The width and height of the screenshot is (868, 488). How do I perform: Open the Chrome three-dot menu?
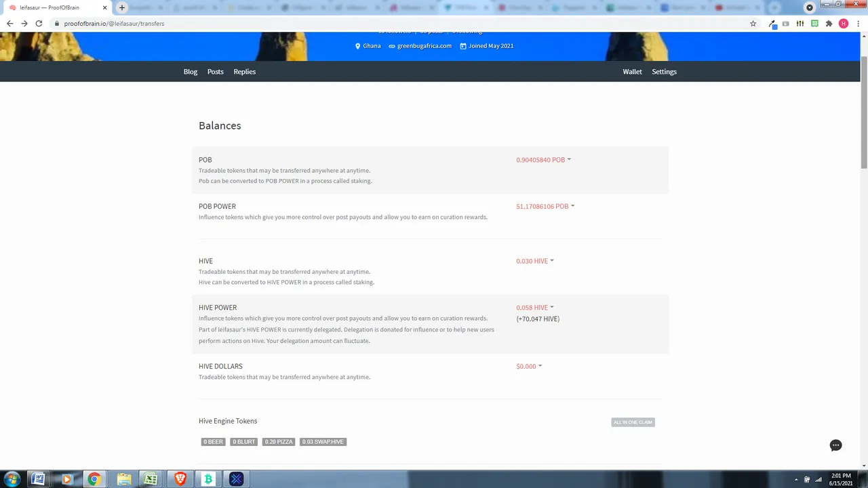(x=858, y=24)
